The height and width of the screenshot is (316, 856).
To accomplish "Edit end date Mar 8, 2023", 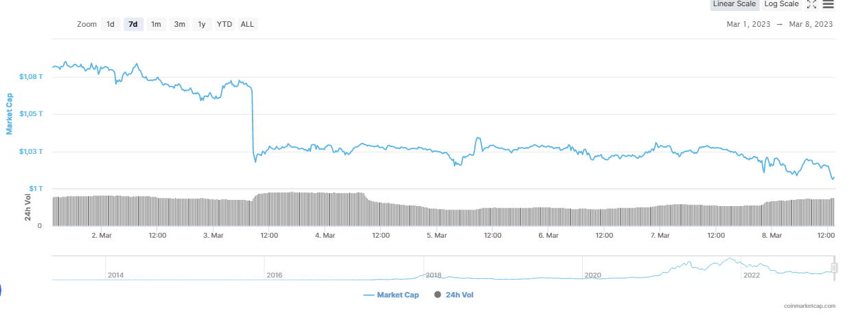I will [x=811, y=24].
